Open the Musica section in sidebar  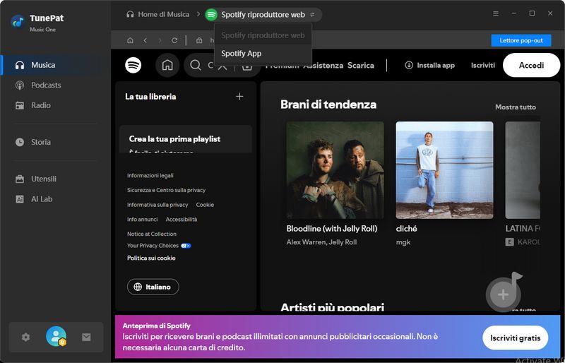tap(56, 65)
